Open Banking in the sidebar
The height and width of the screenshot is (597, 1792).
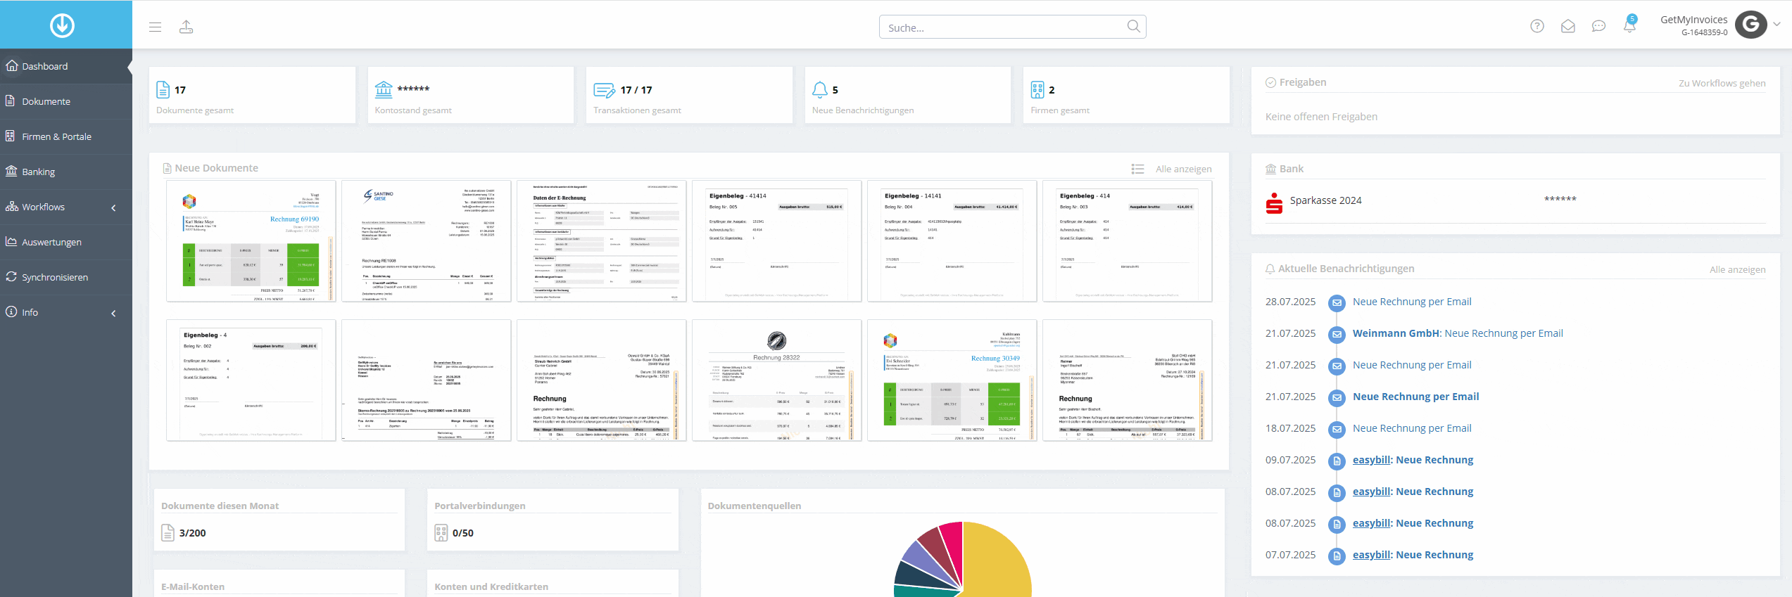[x=66, y=172]
